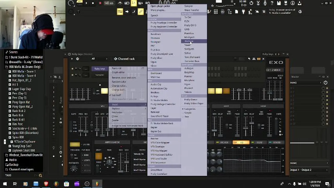334x188 pixels.
Task: Click the help question mark icon
Action: click(x=272, y=3)
